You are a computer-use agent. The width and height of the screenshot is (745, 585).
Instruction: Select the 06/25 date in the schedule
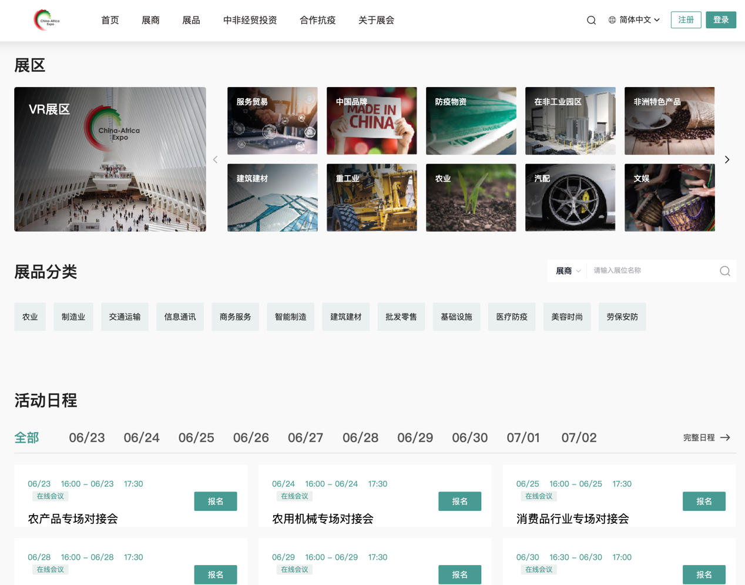pos(196,437)
